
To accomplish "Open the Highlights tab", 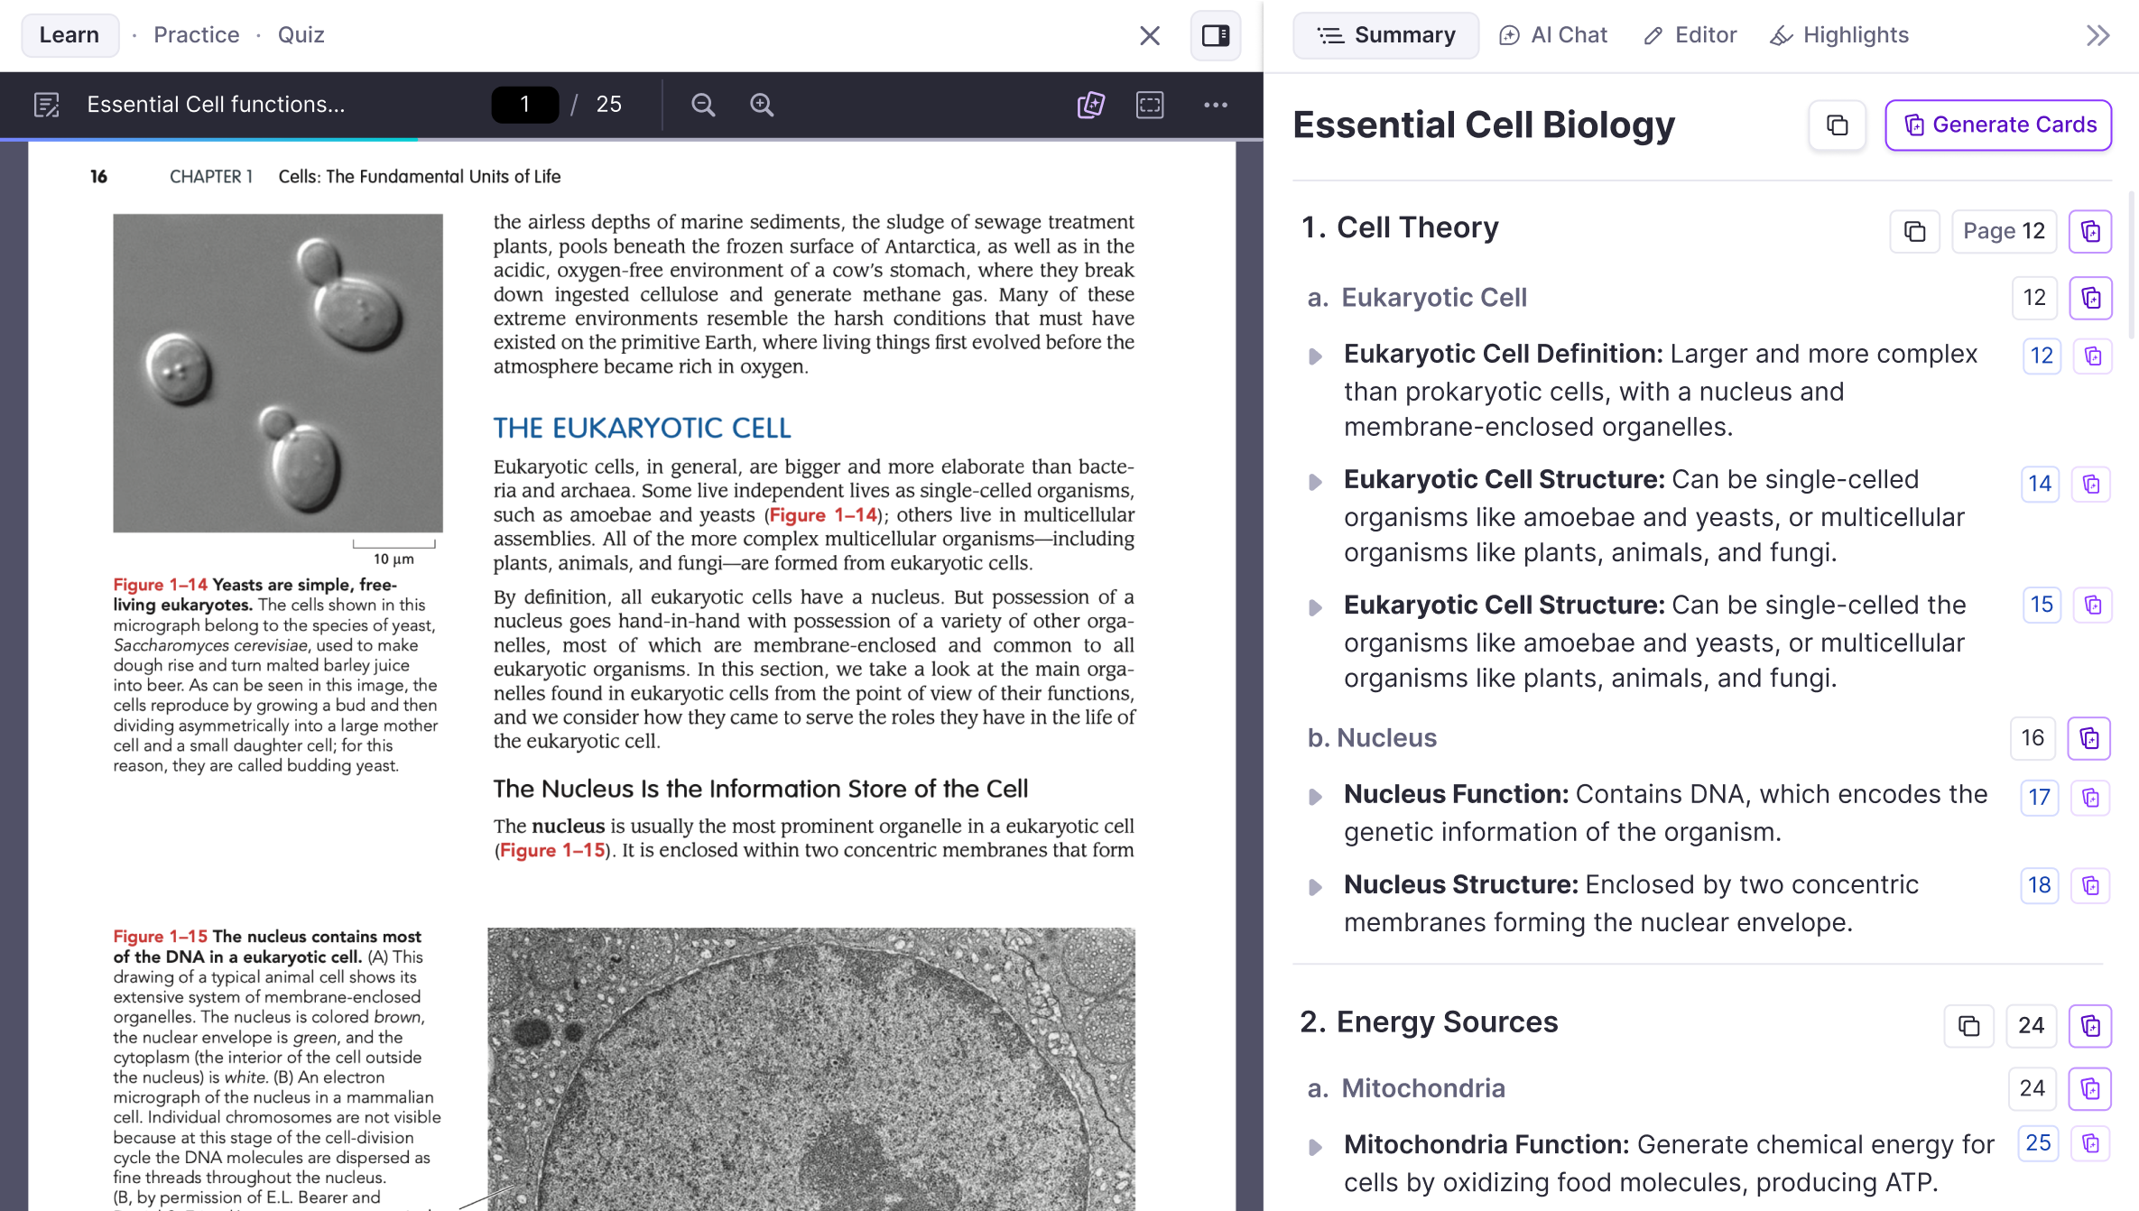I will click(x=1839, y=35).
